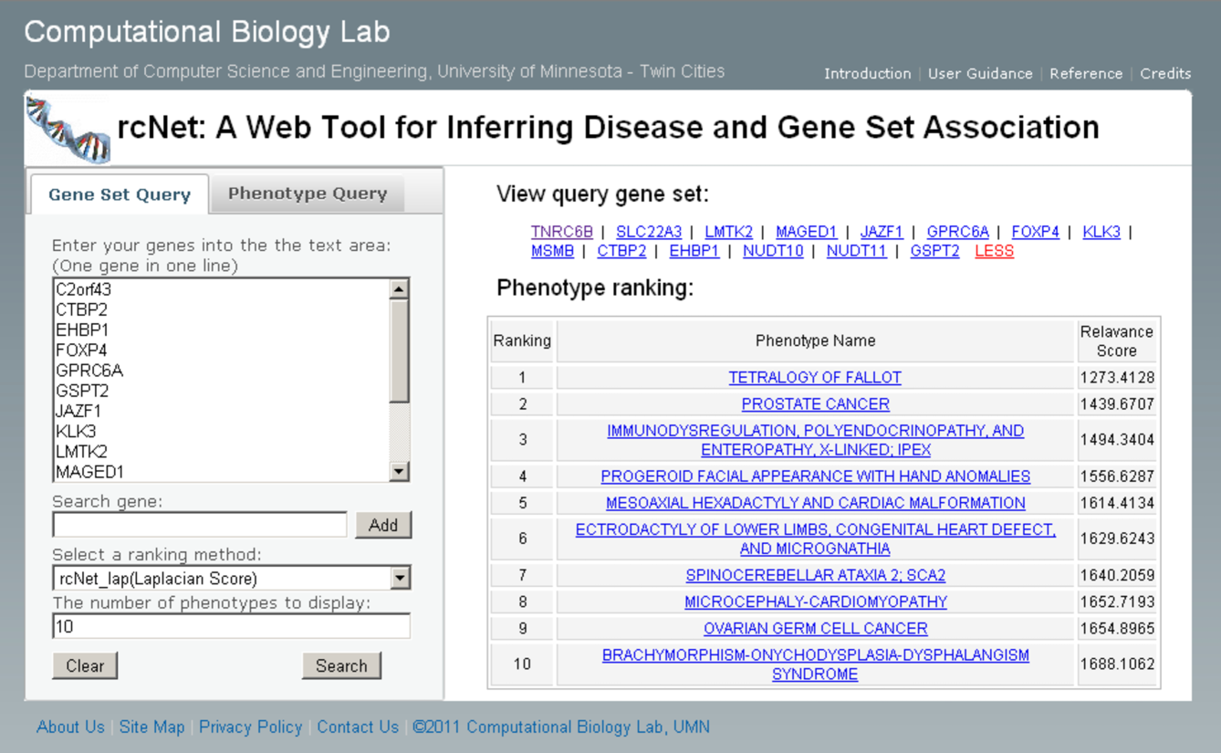Focus the Search gene input field

click(x=200, y=525)
